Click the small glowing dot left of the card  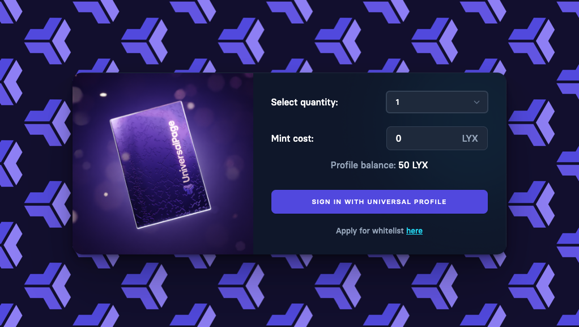pyautogui.click(x=106, y=194)
